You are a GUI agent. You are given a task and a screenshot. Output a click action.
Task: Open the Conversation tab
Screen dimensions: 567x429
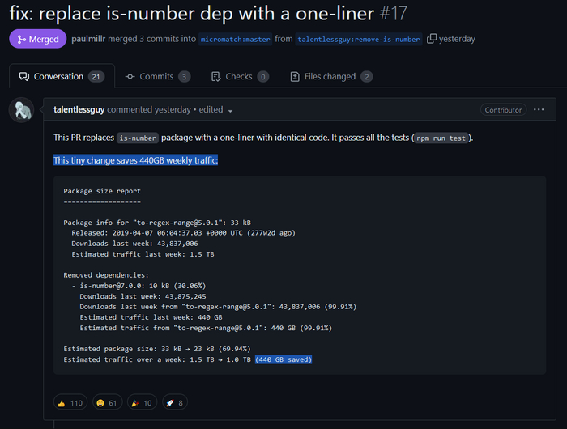point(62,76)
